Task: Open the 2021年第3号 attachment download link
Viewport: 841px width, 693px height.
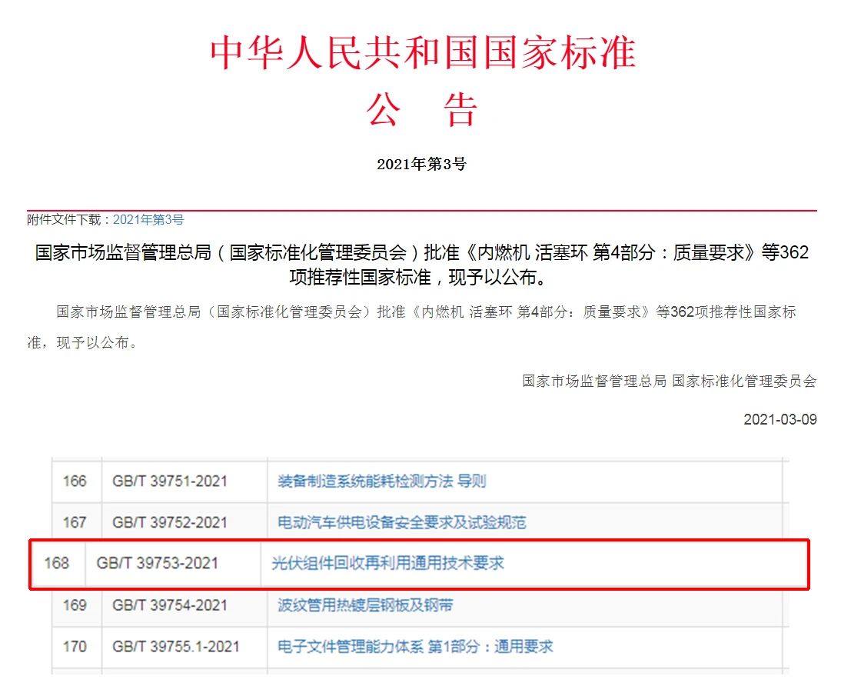Action: click(x=148, y=220)
